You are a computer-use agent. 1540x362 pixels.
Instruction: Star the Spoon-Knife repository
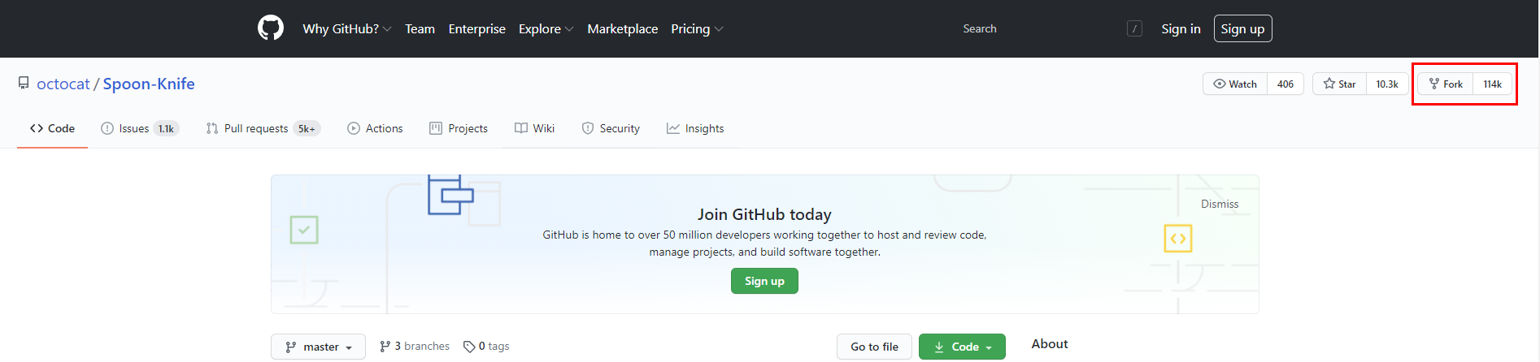pos(1339,84)
